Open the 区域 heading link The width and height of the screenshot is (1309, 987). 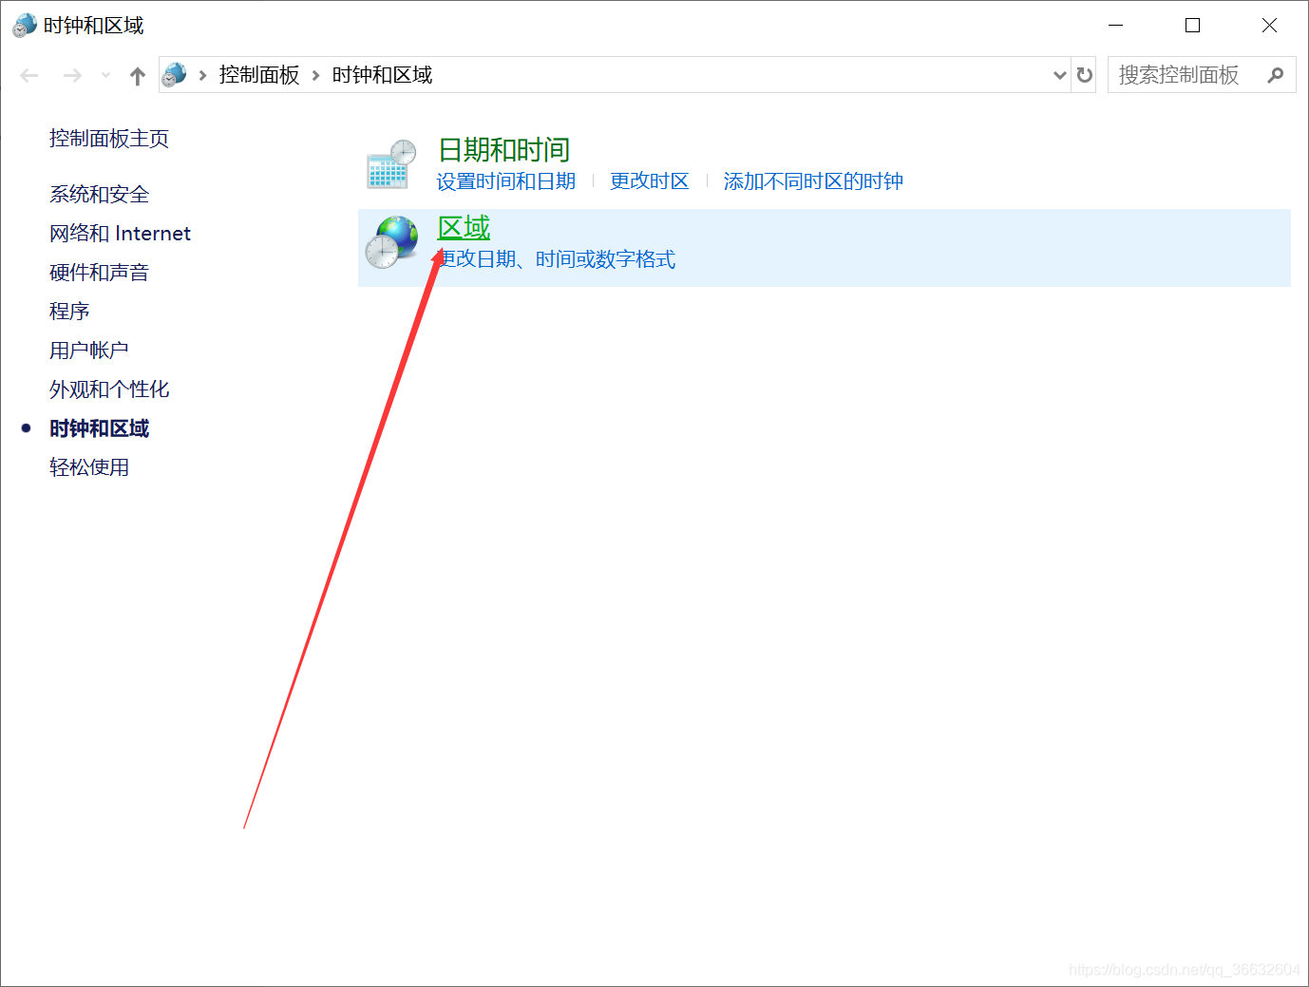[464, 228]
